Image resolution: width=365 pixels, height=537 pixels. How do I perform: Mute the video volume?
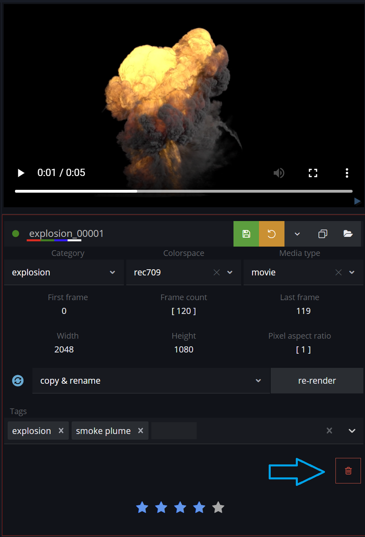[x=279, y=173]
